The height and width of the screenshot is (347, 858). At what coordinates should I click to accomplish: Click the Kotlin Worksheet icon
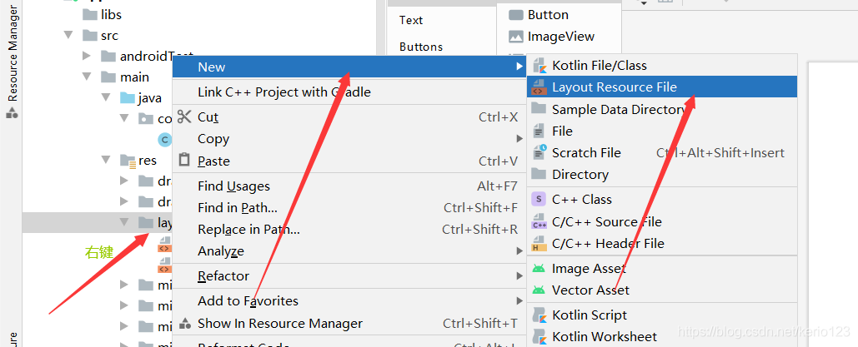point(539,336)
